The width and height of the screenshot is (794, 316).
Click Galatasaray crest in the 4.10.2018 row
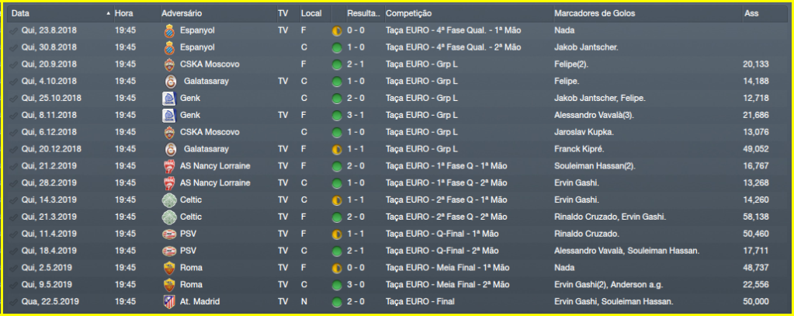tap(169, 81)
